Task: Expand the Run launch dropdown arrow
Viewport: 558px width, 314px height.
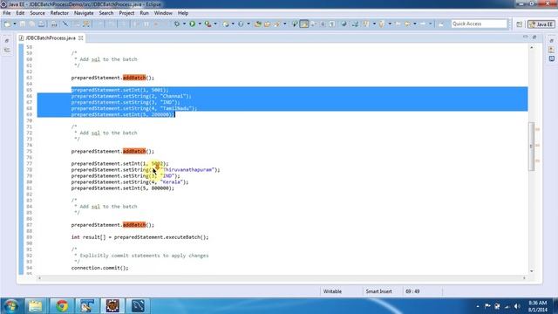Action: click(x=200, y=24)
